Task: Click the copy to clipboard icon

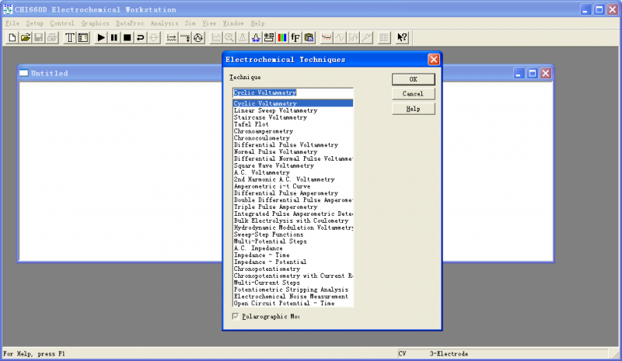Action: point(309,37)
